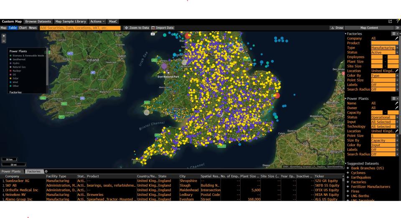Open SKF AB company link
Image resolution: width=401 pixels, height=218 pixels.
[x=11, y=185]
